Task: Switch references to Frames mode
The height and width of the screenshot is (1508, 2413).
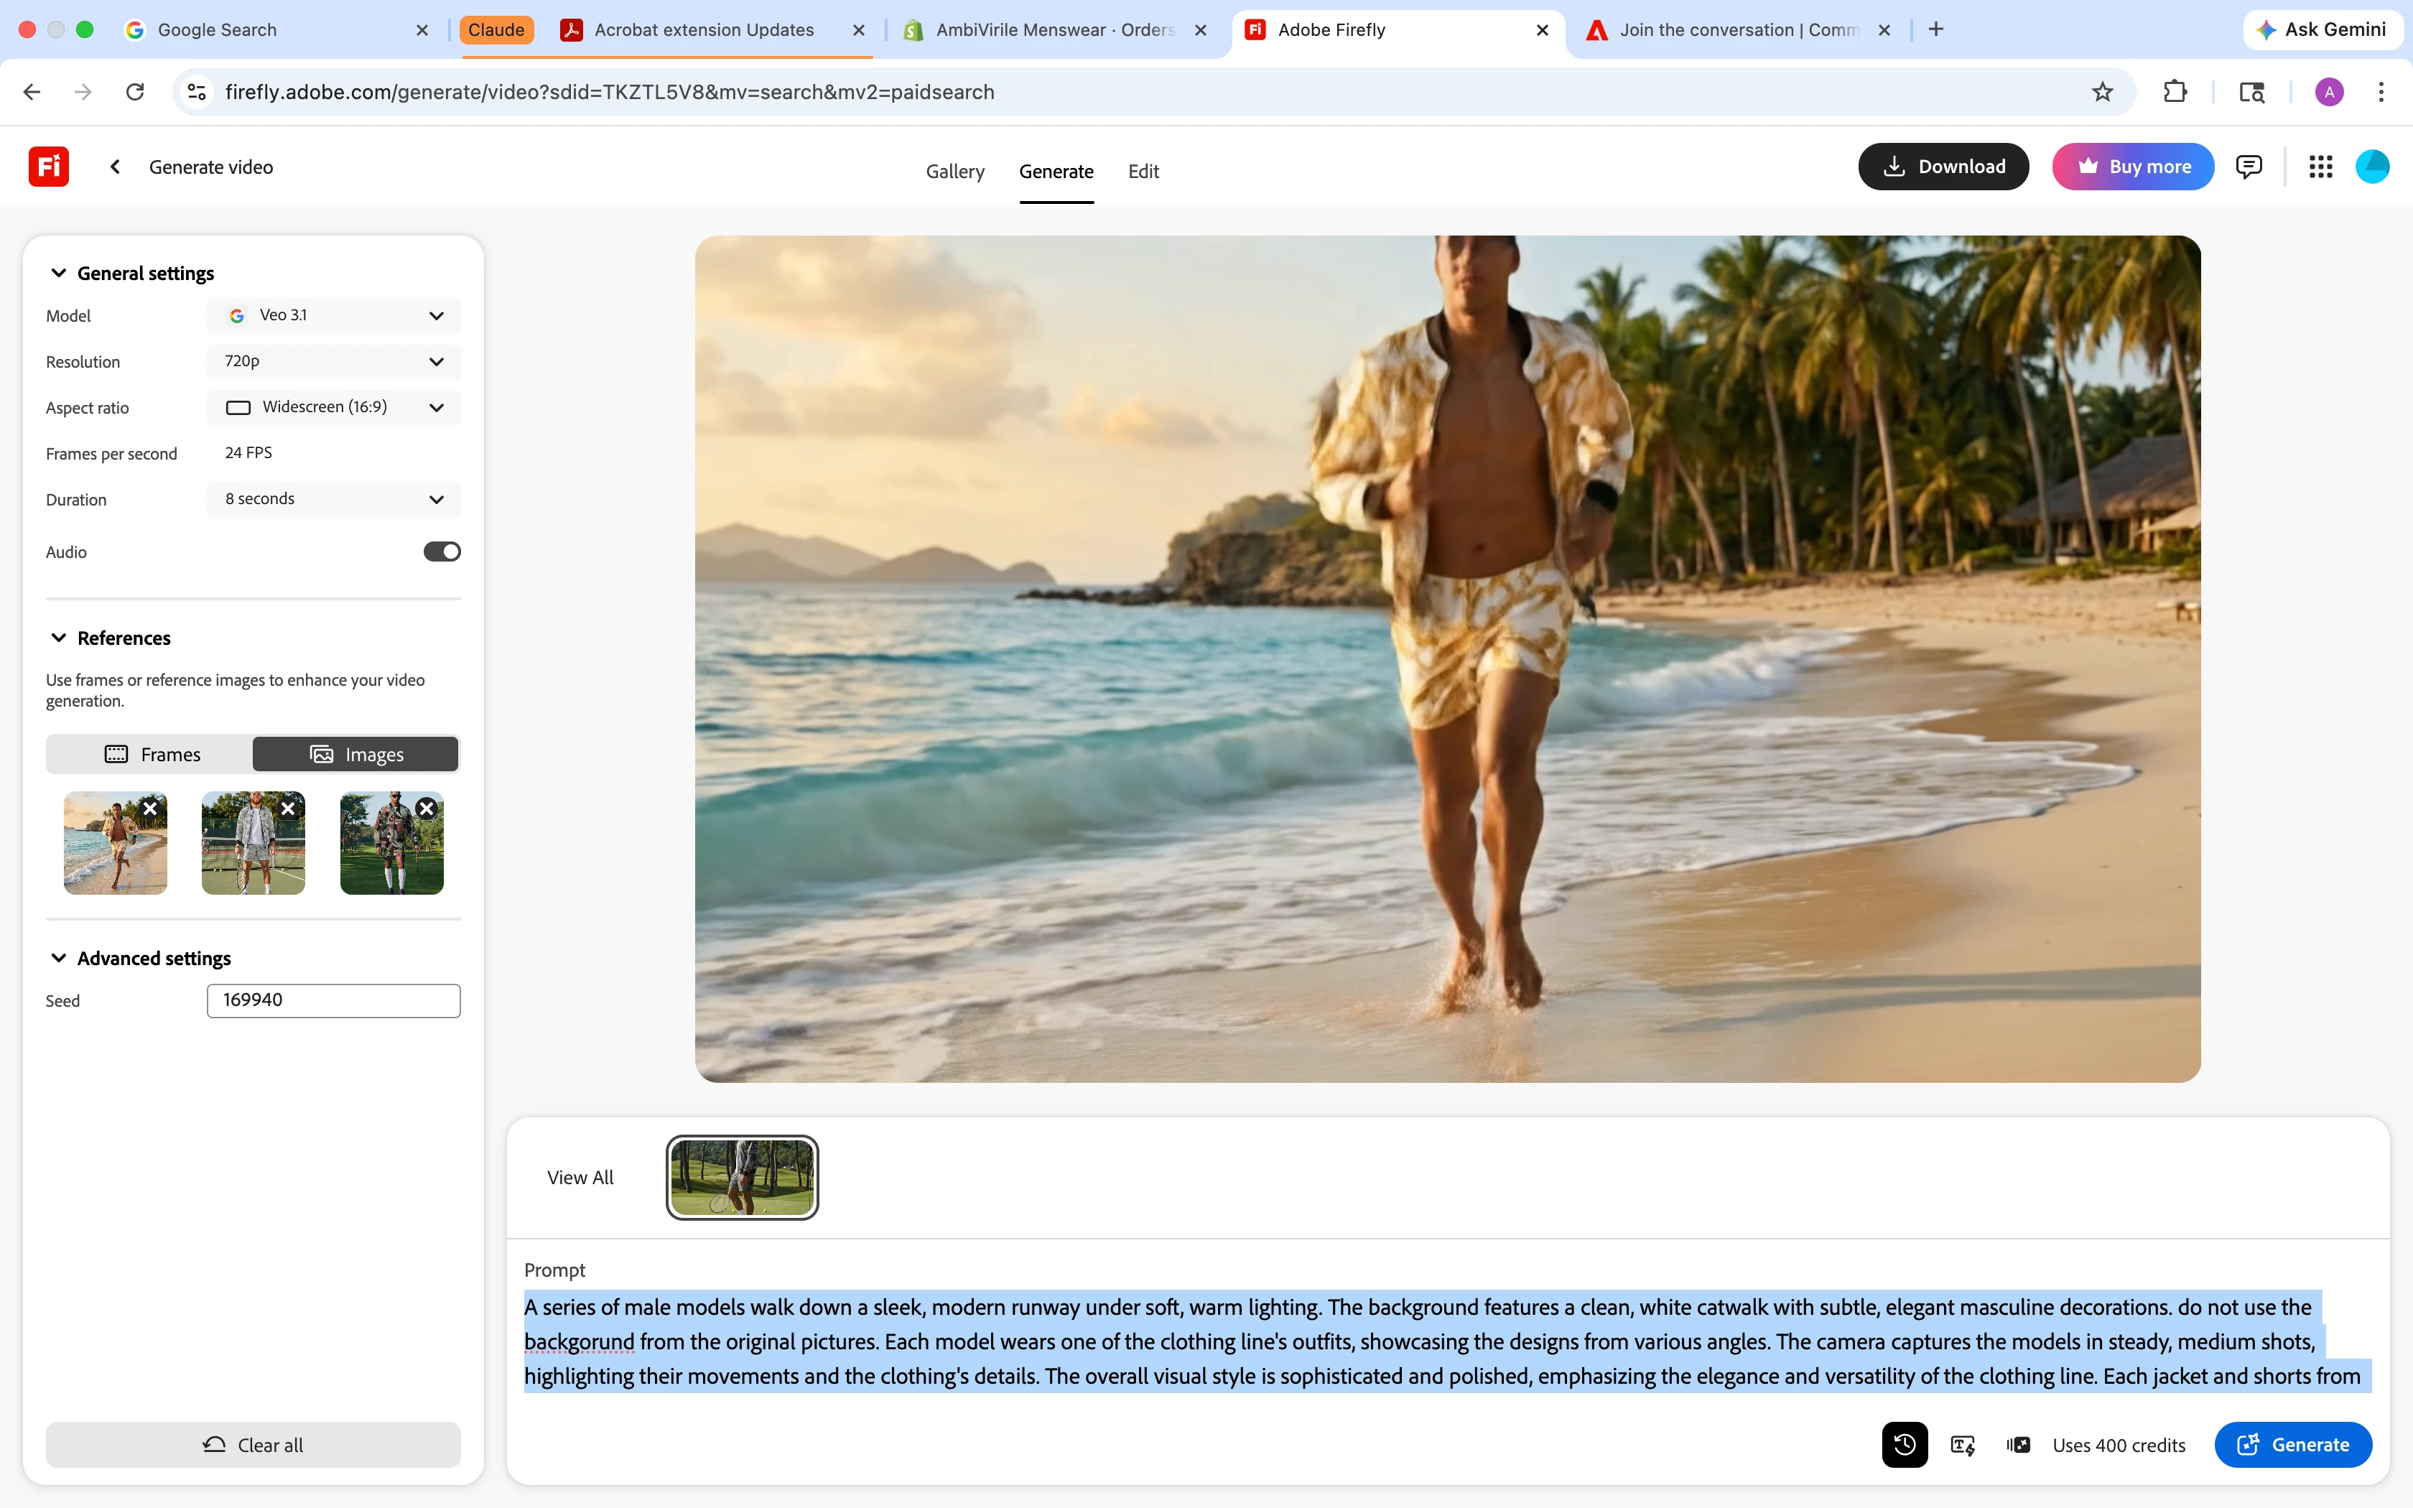Action: (152, 754)
